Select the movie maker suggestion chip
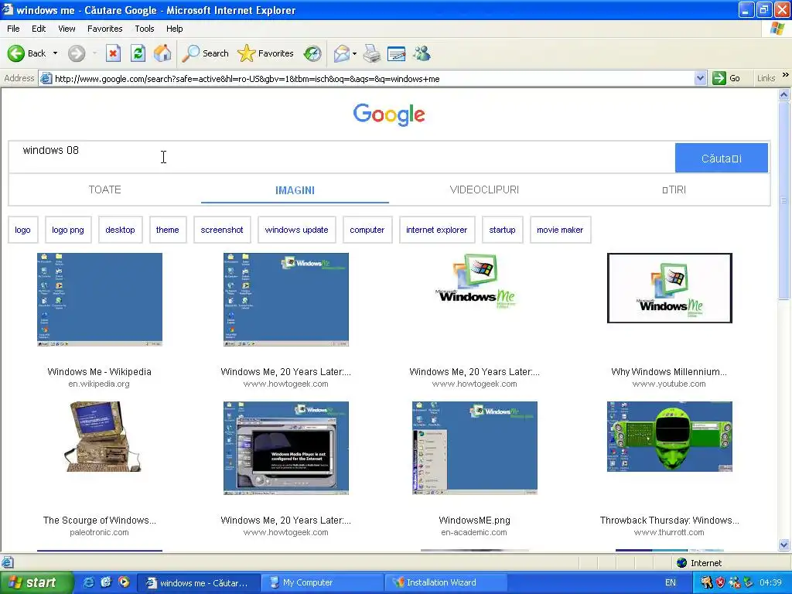Viewport: 792px width, 594px height. coord(560,230)
